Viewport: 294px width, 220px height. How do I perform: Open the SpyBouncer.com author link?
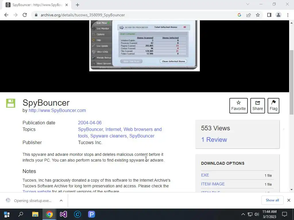(x=57, y=110)
